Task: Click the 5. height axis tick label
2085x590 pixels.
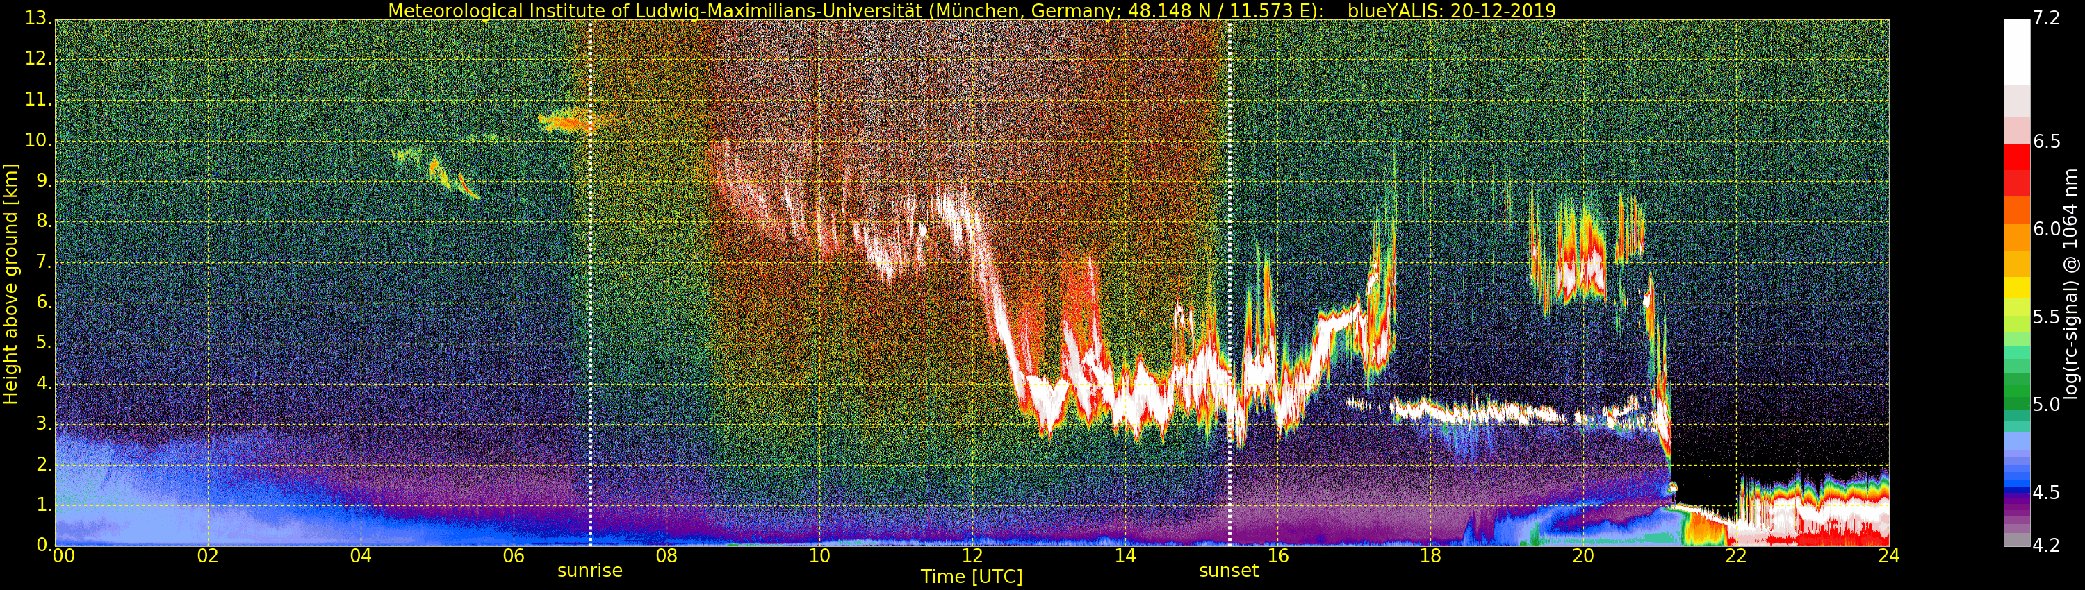Action: tap(44, 342)
